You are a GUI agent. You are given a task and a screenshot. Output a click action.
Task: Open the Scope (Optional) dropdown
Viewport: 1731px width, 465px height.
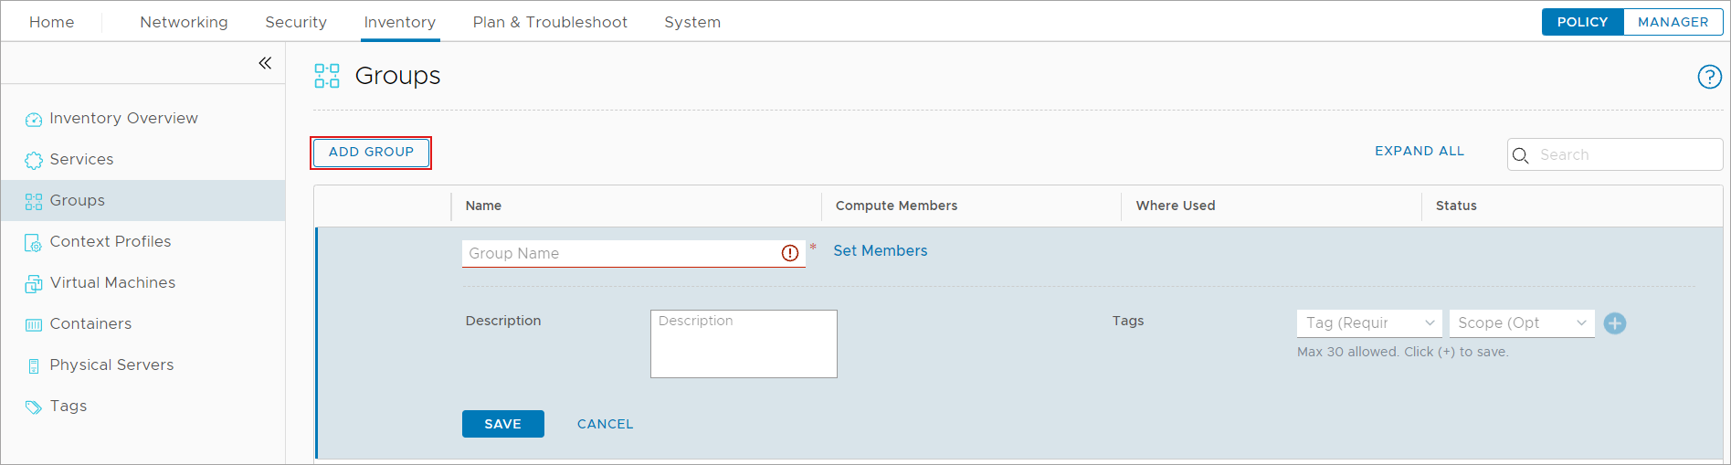1521,323
